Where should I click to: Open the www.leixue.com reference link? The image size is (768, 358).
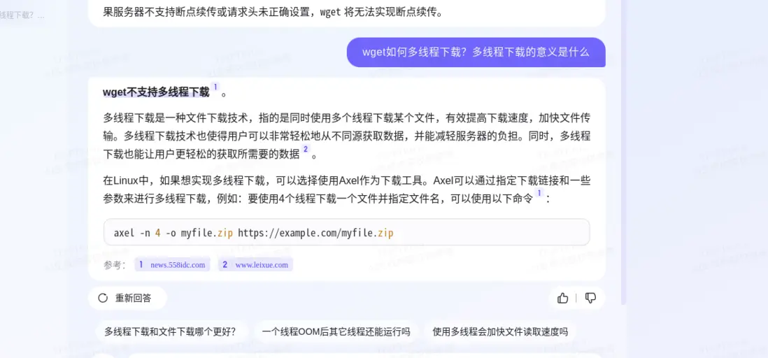256,264
